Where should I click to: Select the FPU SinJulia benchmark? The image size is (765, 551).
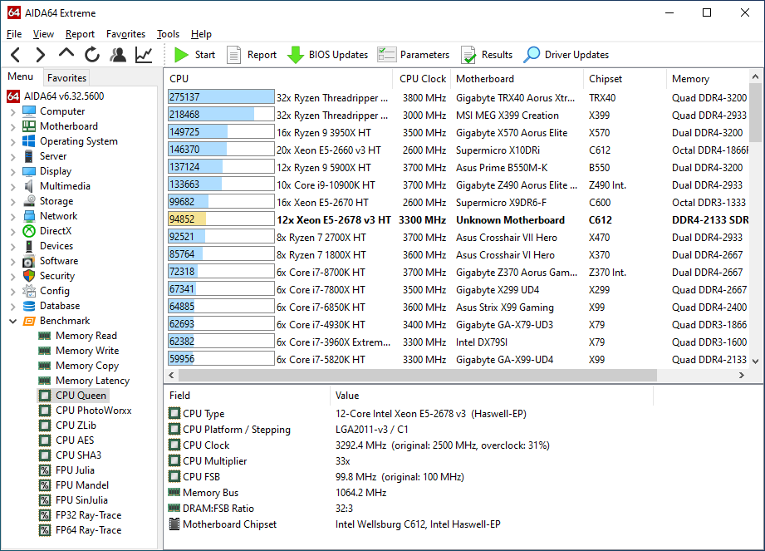81,500
